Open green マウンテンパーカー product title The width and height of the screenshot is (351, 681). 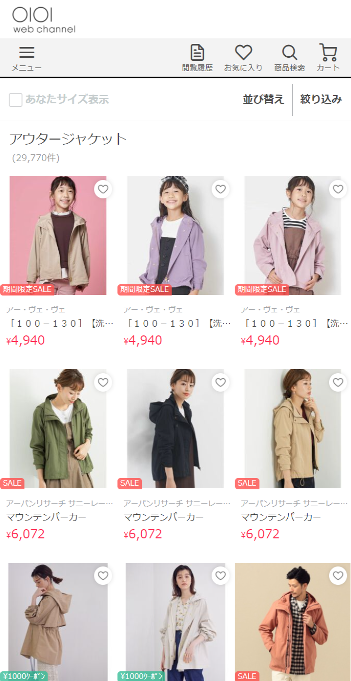(x=46, y=517)
